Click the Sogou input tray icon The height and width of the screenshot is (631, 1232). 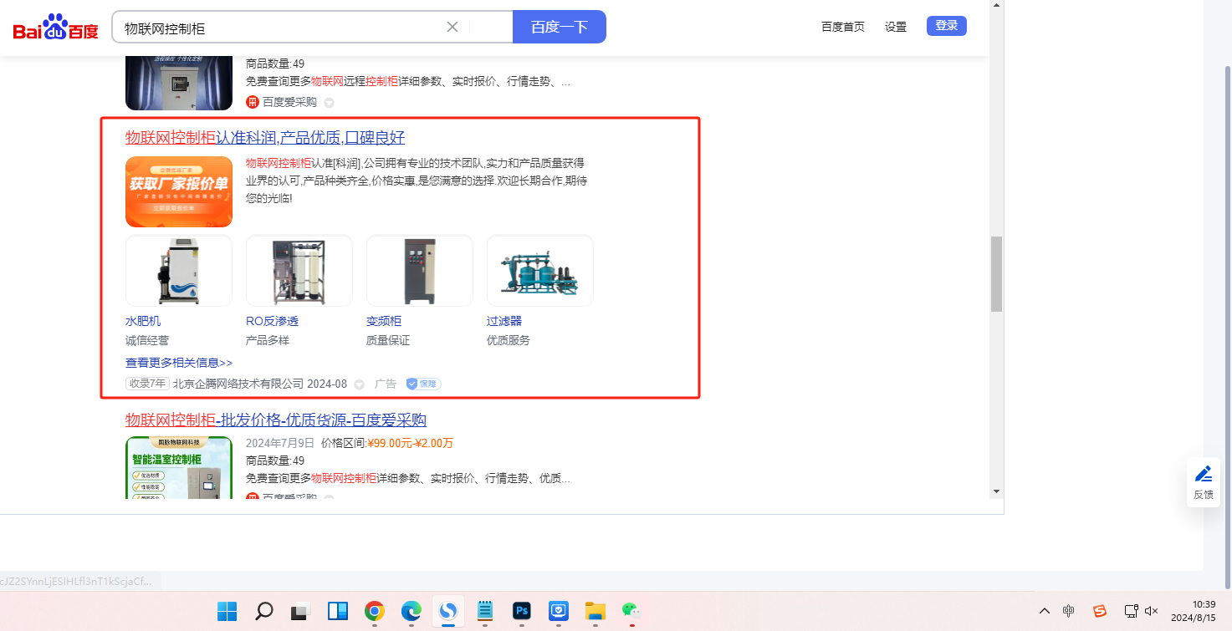(1100, 611)
